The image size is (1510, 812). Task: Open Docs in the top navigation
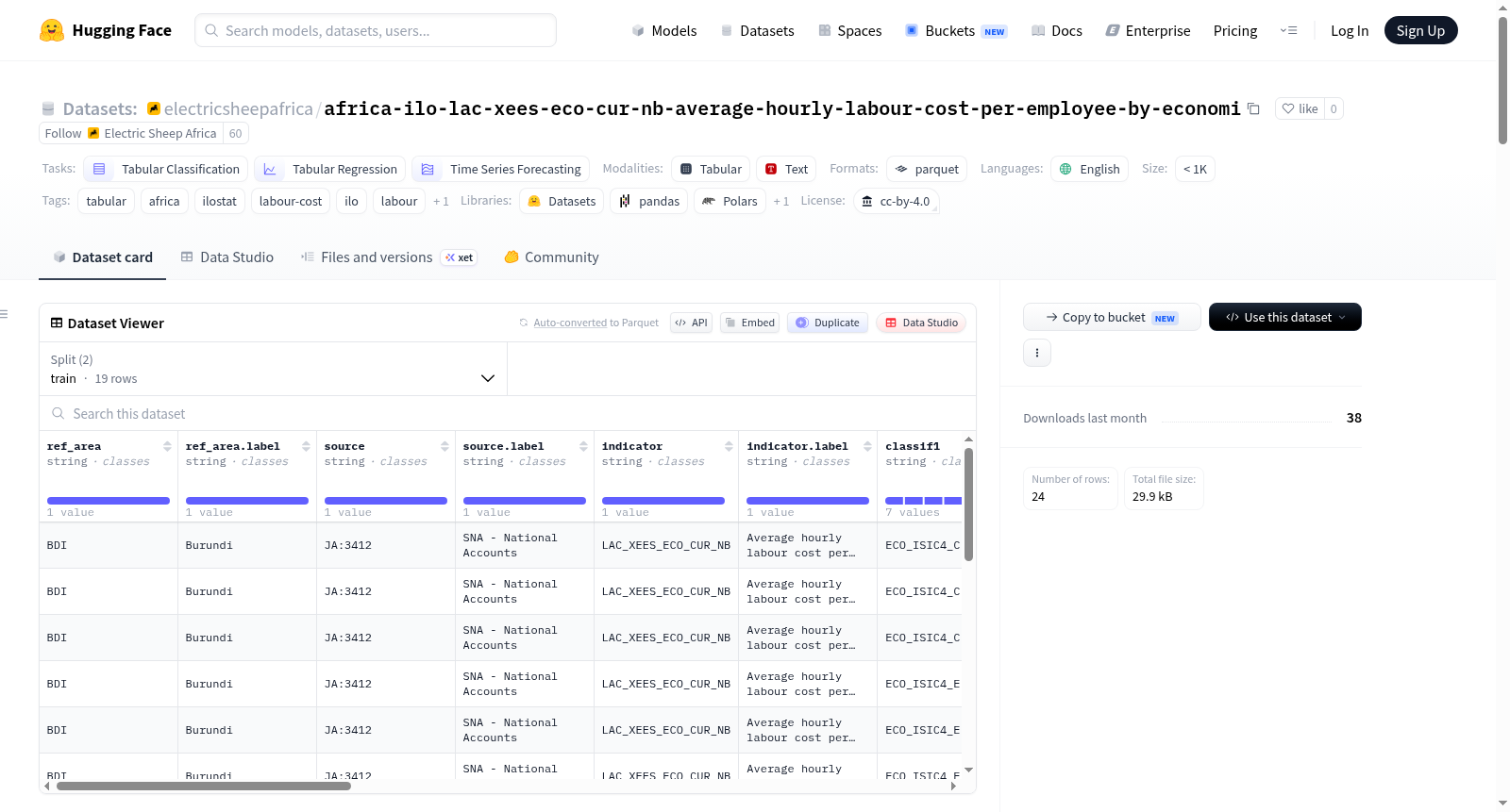click(1056, 30)
